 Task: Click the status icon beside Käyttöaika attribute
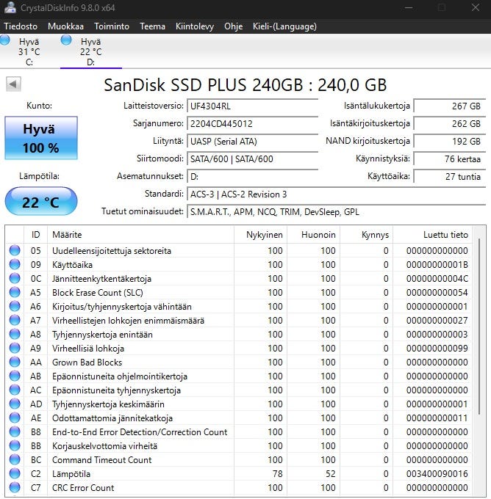[15, 265]
